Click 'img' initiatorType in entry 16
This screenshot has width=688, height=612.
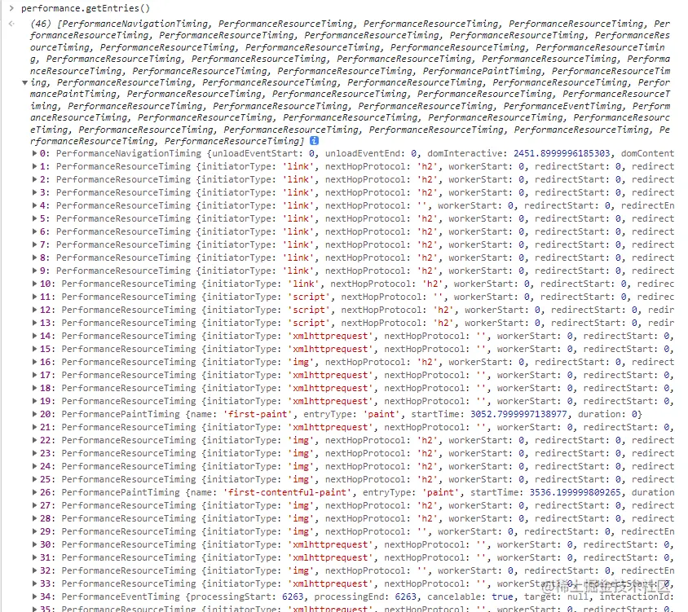click(x=301, y=362)
